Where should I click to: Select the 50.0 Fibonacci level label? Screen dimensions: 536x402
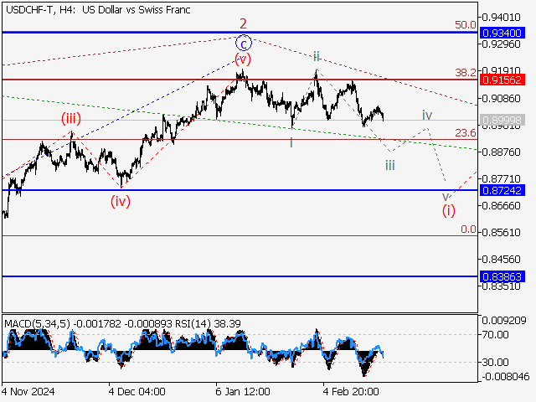click(x=466, y=25)
